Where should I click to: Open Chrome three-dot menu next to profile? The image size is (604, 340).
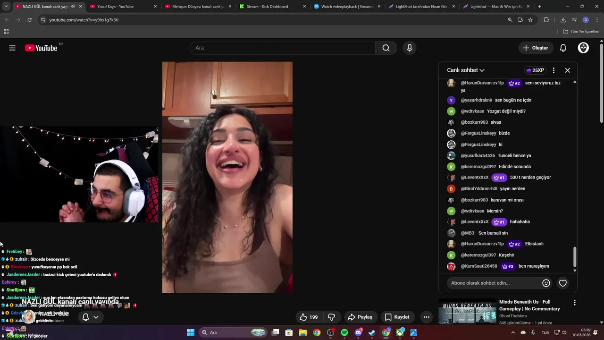[596, 20]
